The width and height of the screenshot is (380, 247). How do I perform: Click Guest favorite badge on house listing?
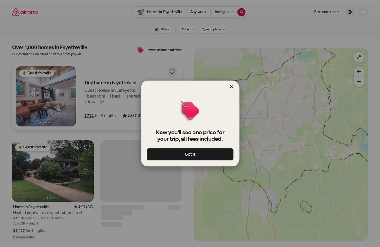[33, 147]
